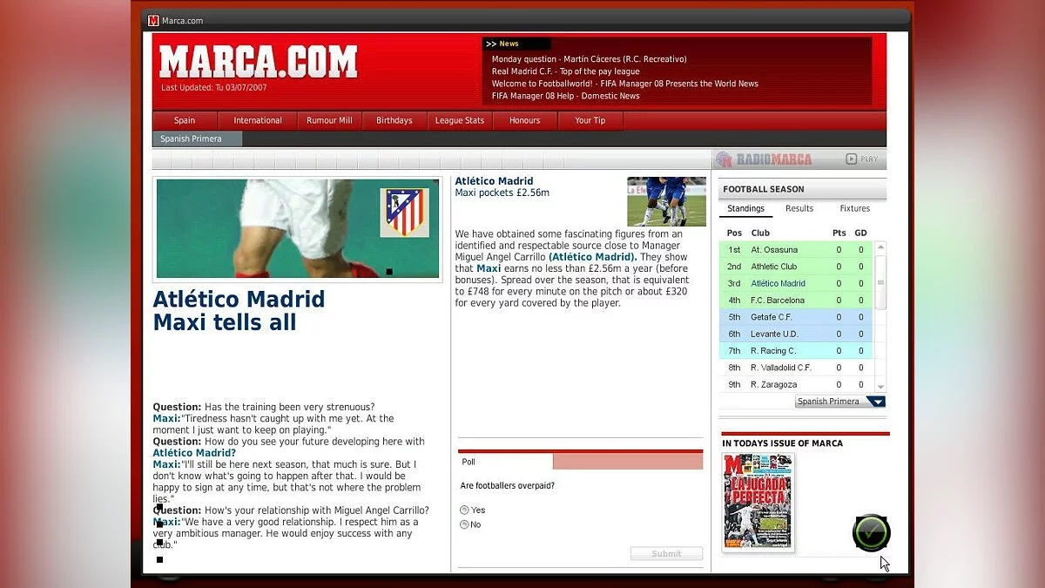Select Getafe C.F. in the standings
Viewport: 1045px width, 588px height.
(796, 317)
